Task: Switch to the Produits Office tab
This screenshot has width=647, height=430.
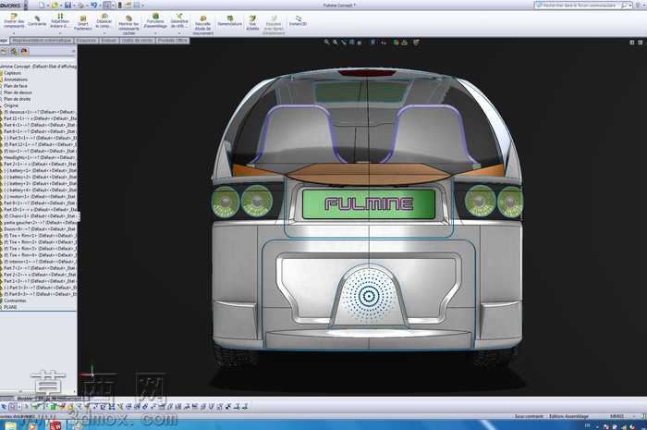Action: point(173,41)
